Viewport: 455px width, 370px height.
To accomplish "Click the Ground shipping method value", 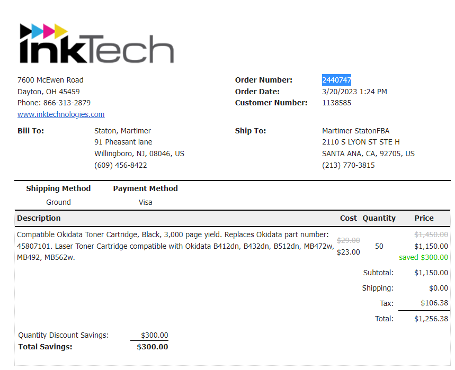I will click(x=58, y=202).
